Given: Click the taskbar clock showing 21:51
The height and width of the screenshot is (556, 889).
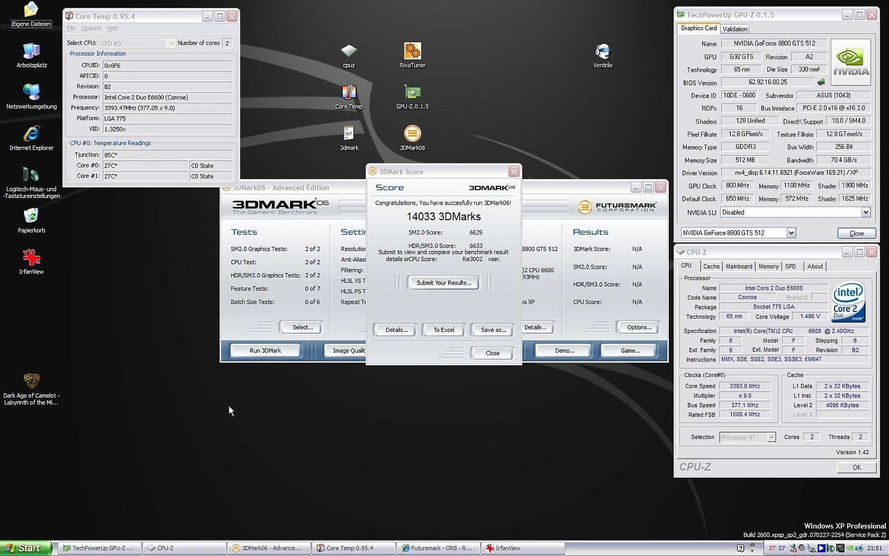Looking at the screenshot, I should click(x=874, y=548).
